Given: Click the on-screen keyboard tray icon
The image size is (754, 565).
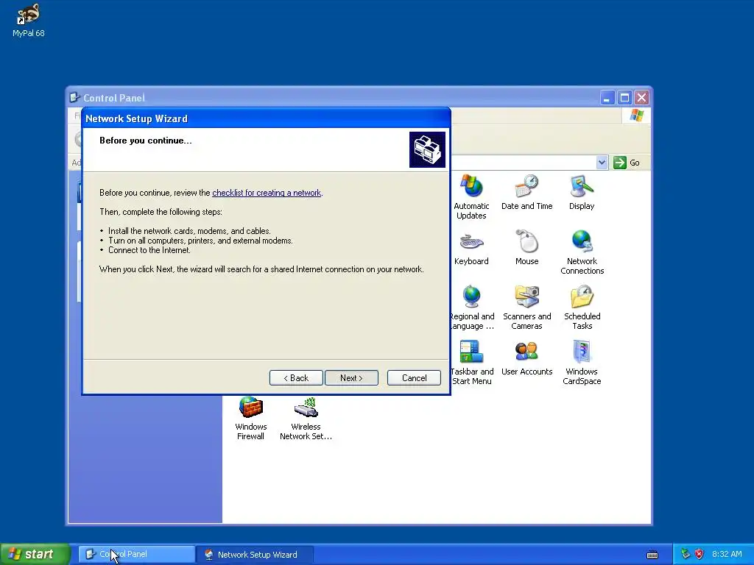Looking at the screenshot, I should tap(652, 555).
